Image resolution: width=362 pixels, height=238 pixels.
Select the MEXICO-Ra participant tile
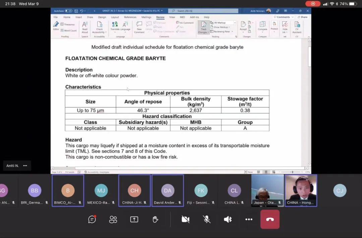point(101,190)
